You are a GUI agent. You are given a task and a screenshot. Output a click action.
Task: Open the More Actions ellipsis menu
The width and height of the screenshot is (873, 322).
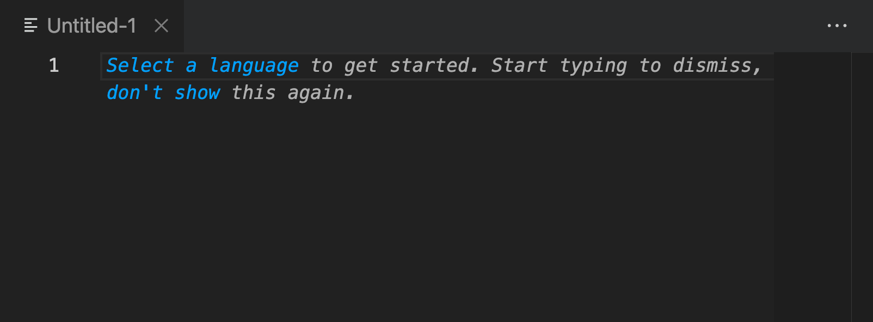837,26
